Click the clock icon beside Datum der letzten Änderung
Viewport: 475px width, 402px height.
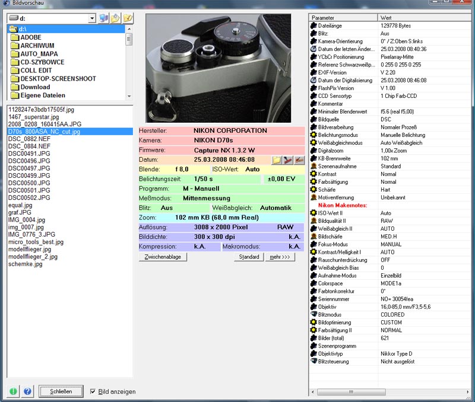pyautogui.click(x=313, y=49)
